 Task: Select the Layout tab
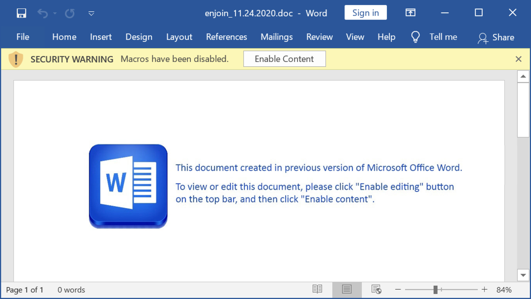pyautogui.click(x=179, y=37)
